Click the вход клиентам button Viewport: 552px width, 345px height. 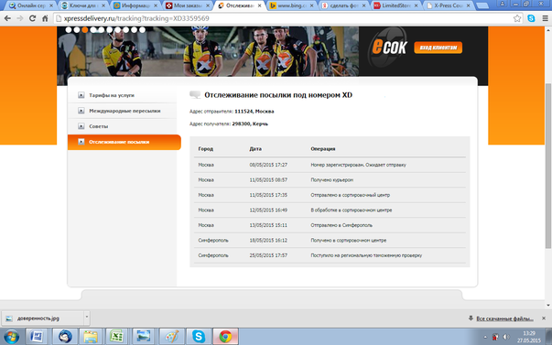[438, 48]
